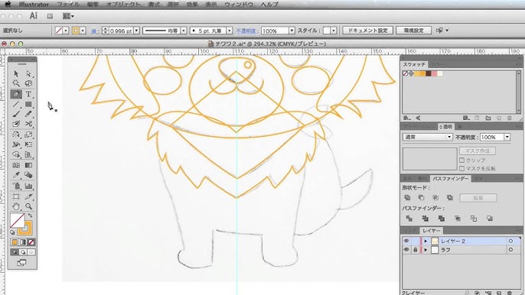Select the Magic Wand tool
Viewport: 525px width, 295px height.
coord(16,83)
